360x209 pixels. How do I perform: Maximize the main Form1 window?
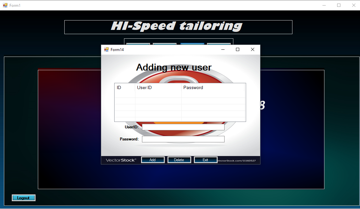339,5
